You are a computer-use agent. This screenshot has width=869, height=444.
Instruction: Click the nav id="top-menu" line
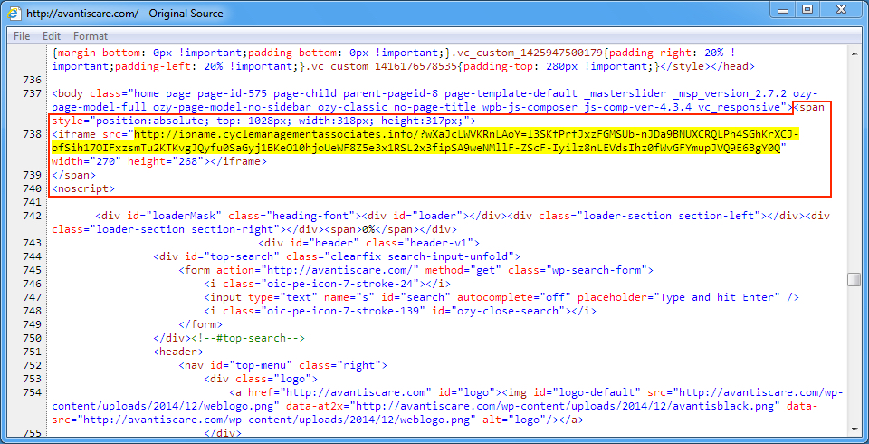tap(282, 365)
